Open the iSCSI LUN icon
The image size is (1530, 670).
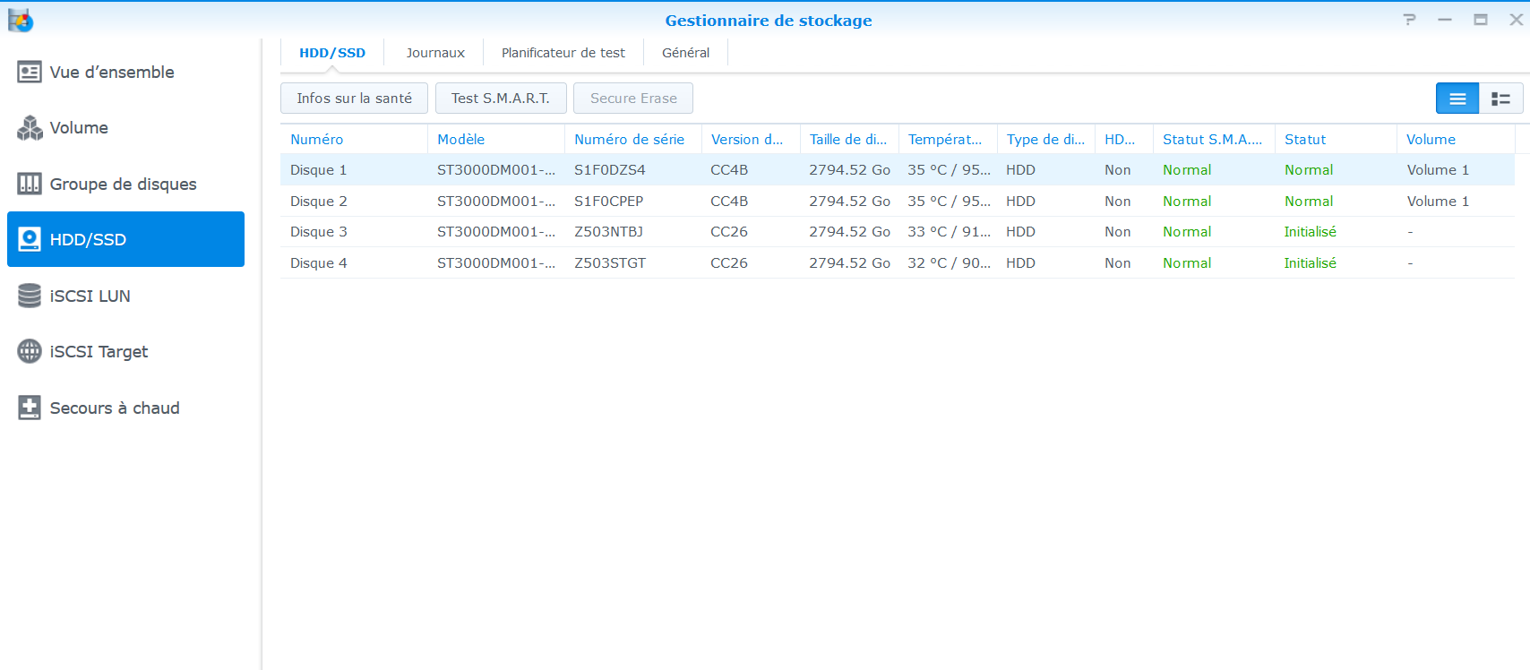click(x=30, y=296)
